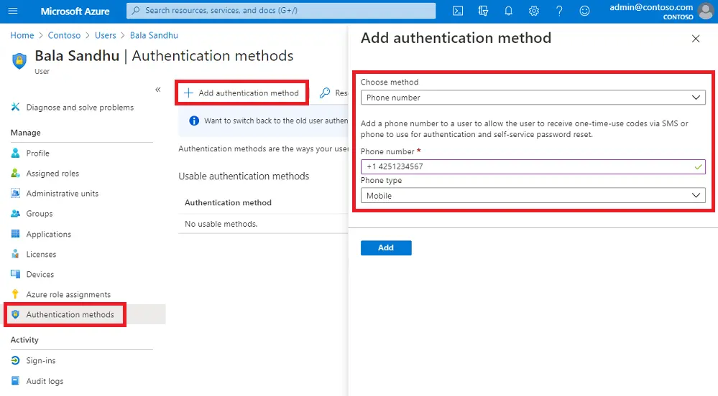Open the Phone type dropdown

[x=533, y=195]
